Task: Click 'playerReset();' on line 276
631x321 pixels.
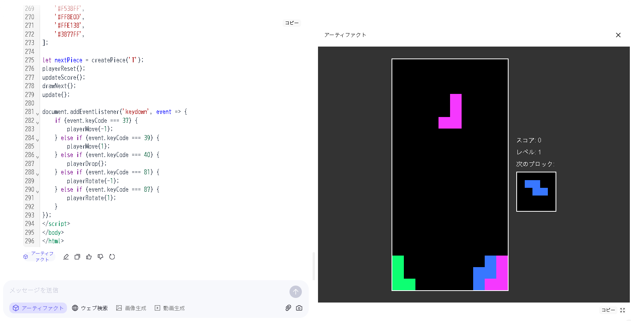Action: click(x=64, y=69)
